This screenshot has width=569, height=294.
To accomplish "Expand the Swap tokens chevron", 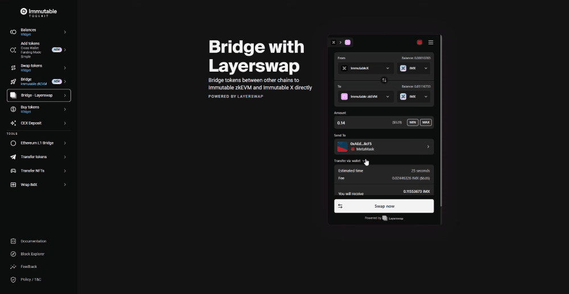I will 65,68.
